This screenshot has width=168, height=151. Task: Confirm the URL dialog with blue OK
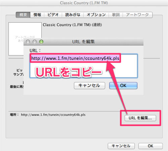point(123,85)
